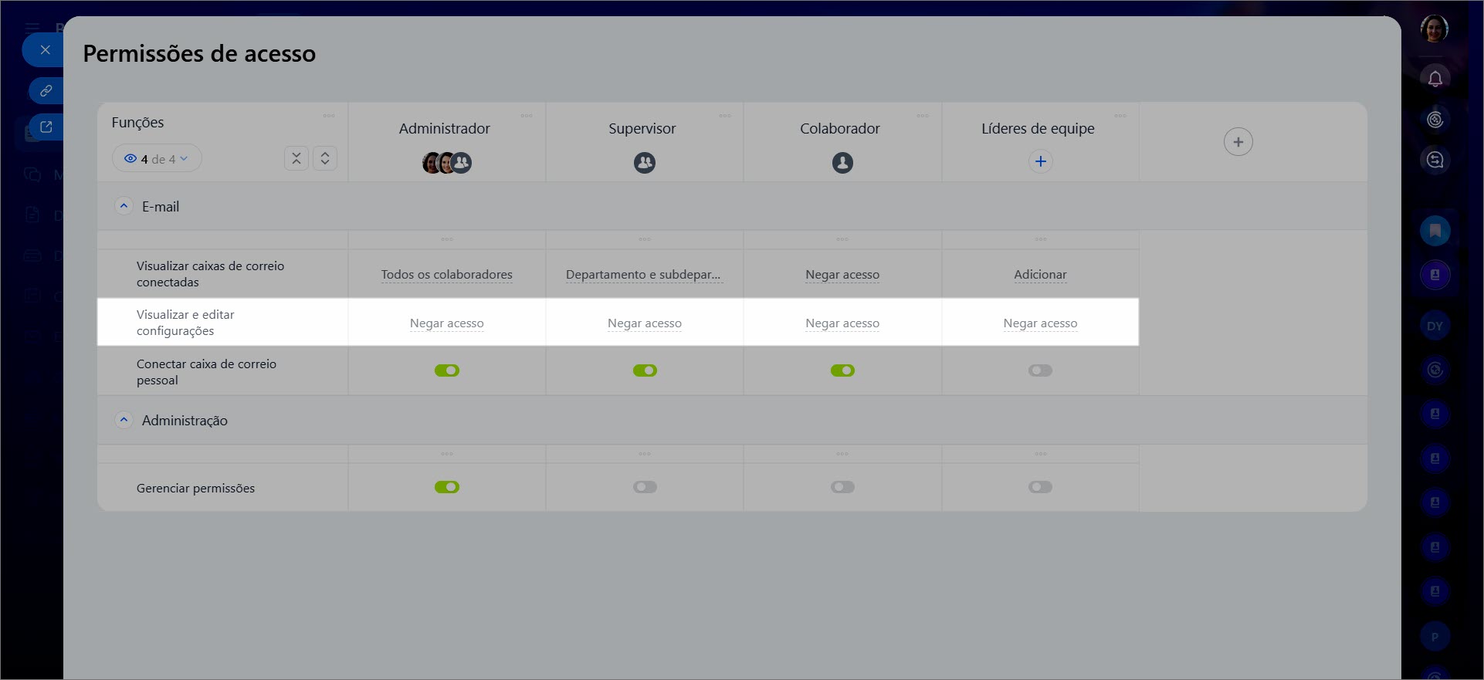The height and width of the screenshot is (680, 1484).
Task: Click the copy link icon
Action: 46,90
